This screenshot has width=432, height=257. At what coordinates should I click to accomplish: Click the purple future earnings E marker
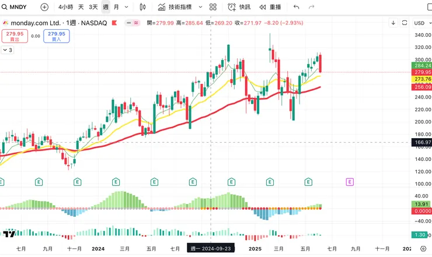[350, 182]
